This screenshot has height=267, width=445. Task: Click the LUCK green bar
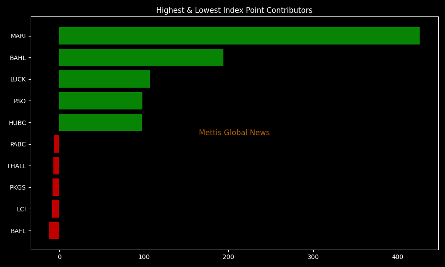(105, 79)
